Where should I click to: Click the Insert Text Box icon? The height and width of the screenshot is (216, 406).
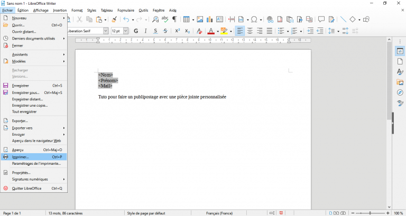point(219,20)
